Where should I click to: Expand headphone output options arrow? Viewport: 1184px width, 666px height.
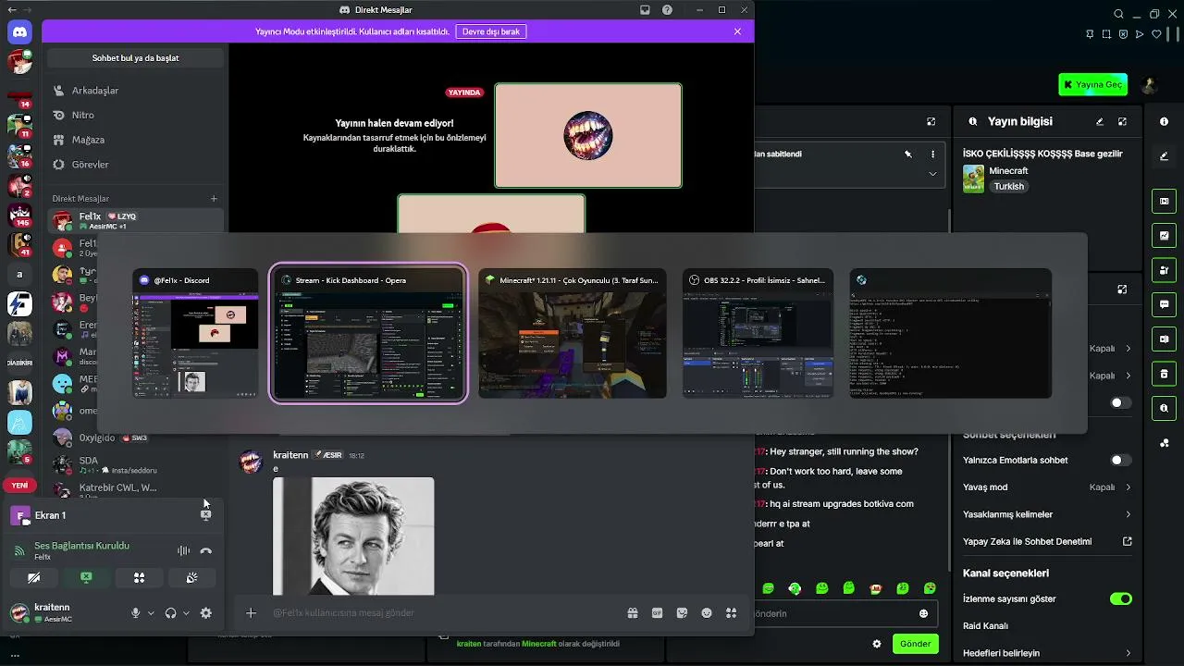click(x=186, y=613)
